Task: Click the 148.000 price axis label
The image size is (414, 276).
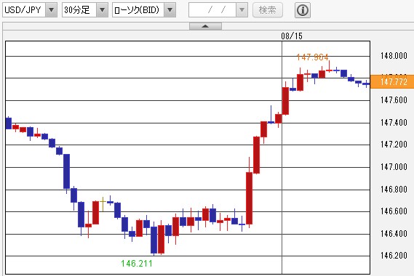Action: (x=394, y=56)
